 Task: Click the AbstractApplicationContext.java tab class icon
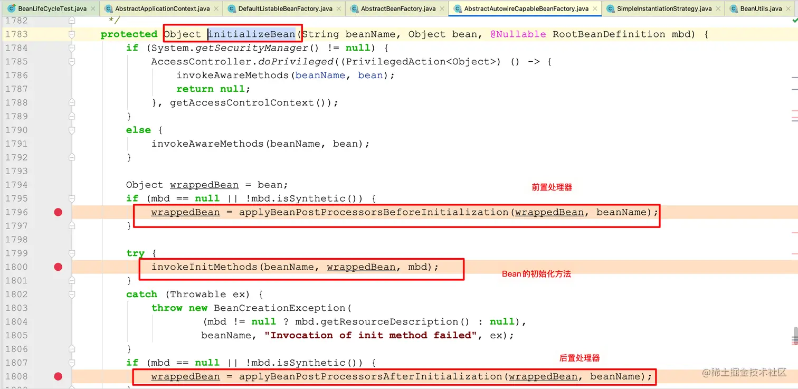(x=108, y=8)
